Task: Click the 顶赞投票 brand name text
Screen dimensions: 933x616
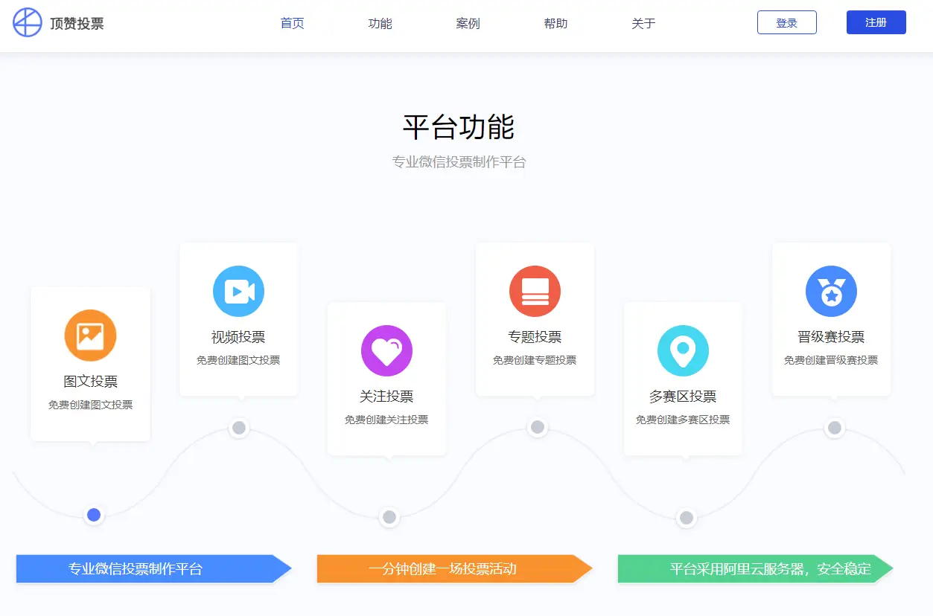Action: [x=77, y=23]
